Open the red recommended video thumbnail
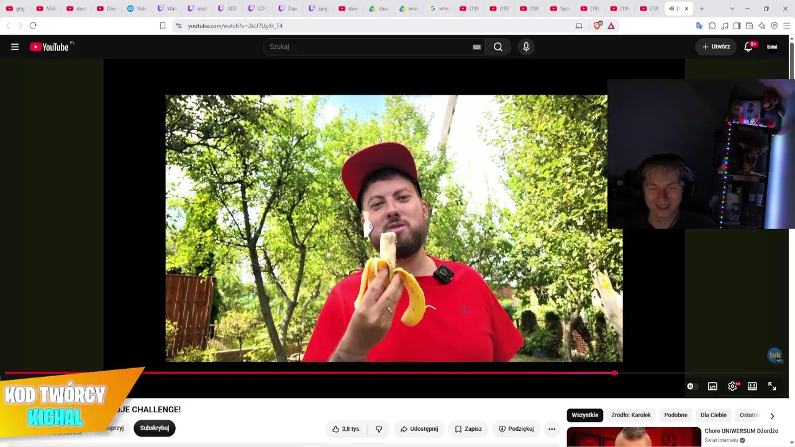 634,437
